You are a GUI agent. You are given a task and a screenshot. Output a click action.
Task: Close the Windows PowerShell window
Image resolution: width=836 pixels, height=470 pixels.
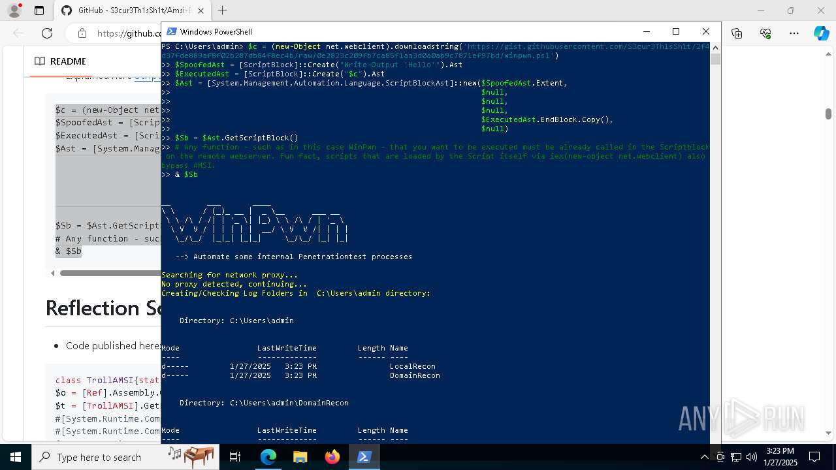[706, 31]
